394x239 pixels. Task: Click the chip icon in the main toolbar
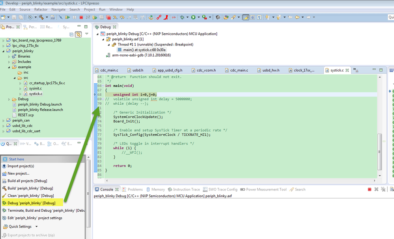(218, 17)
